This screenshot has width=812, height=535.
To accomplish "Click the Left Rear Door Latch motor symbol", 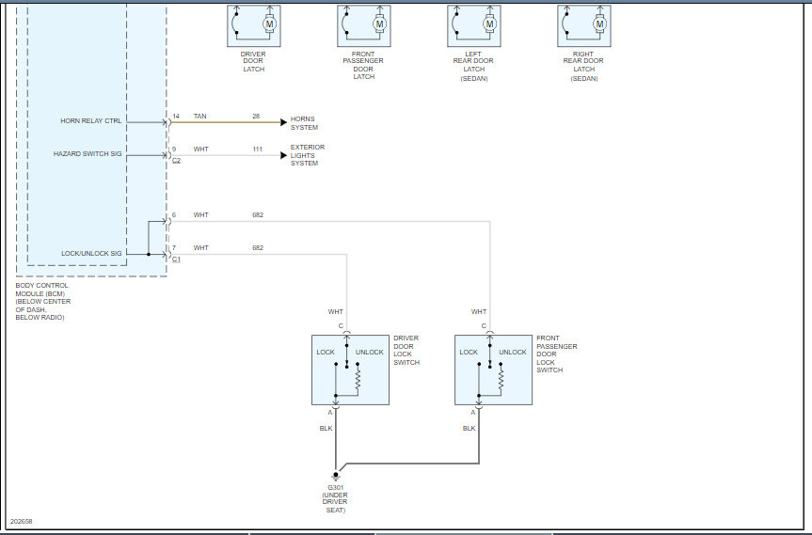I will (490, 24).
